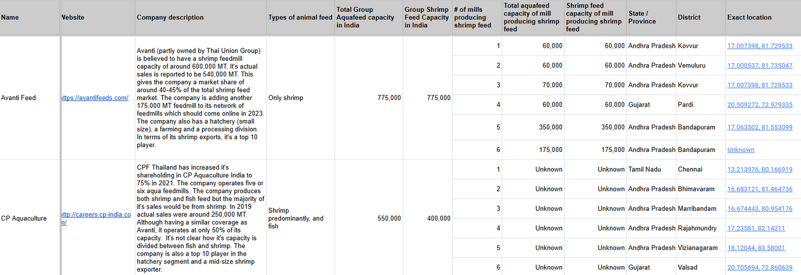Select the Avanti Feed name cell

click(18, 98)
